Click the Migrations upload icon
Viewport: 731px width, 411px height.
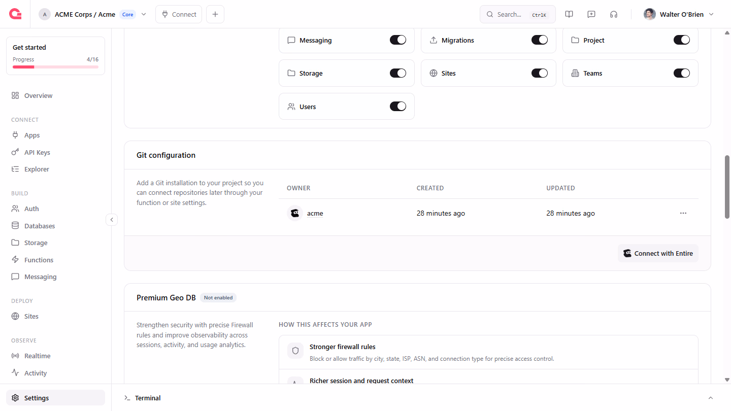[434, 40]
